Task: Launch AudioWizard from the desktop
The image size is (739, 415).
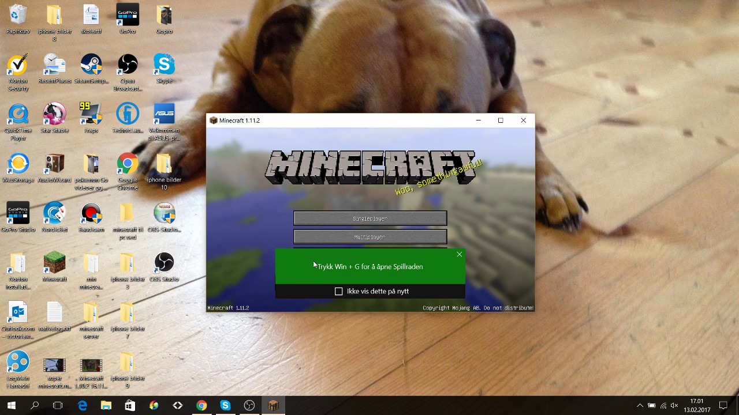Action: (x=55, y=168)
